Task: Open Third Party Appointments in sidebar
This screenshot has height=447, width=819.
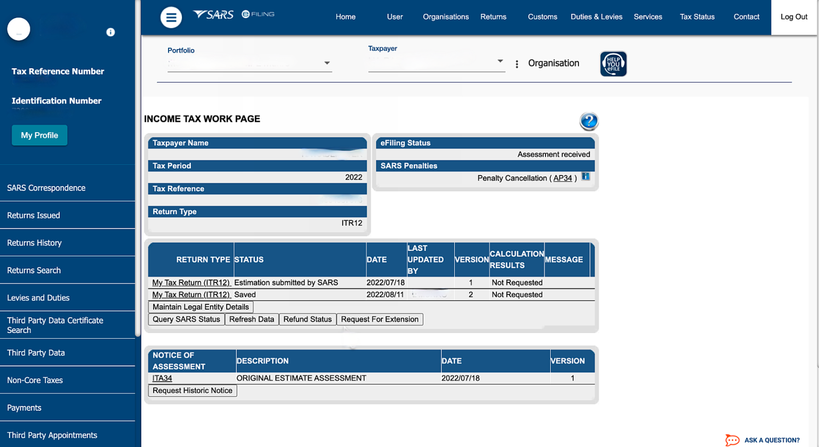Action: click(68, 435)
